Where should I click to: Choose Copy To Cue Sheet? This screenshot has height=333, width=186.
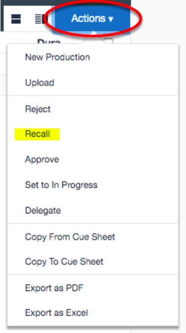[64, 262]
